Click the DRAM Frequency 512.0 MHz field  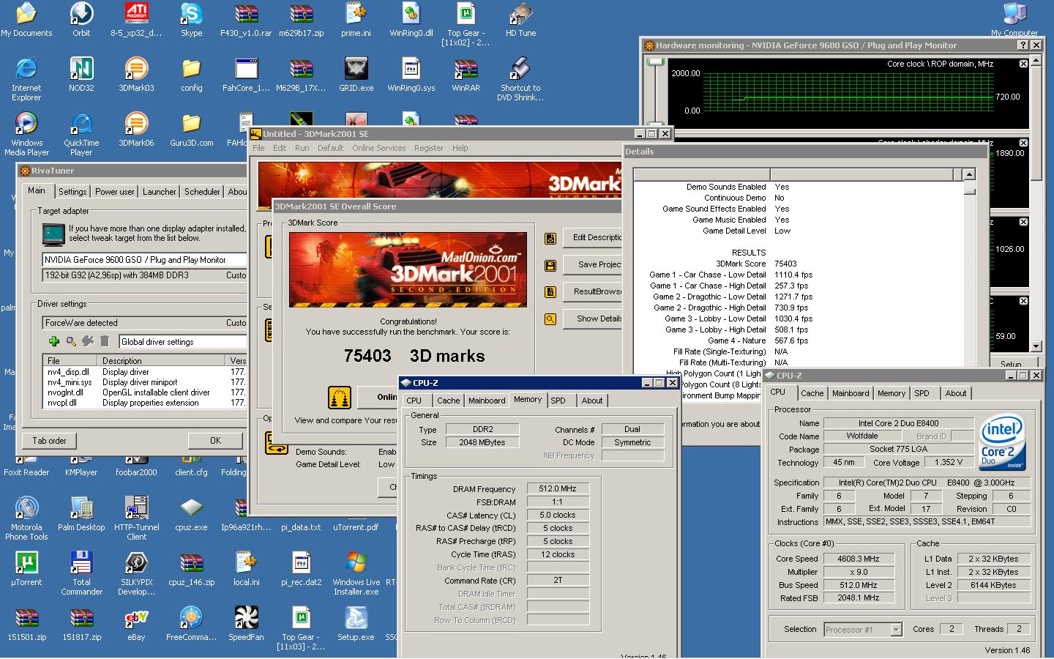click(558, 488)
